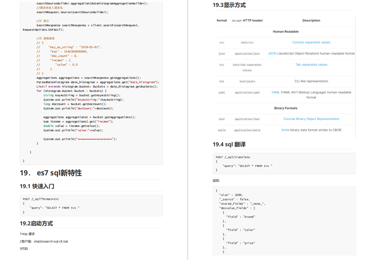Click the long docCount code line
This screenshot has height=260, width=374.
[x=75, y=104]
